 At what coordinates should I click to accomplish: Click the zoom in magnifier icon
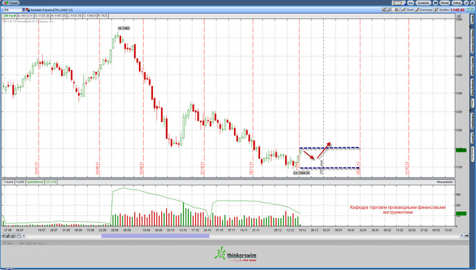[x=8, y=235]
